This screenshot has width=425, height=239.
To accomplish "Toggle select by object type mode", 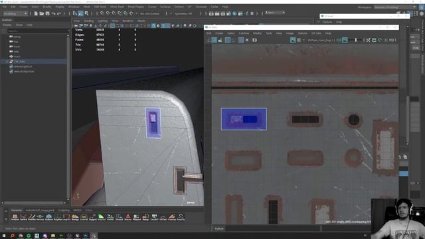I will (80, 13).
